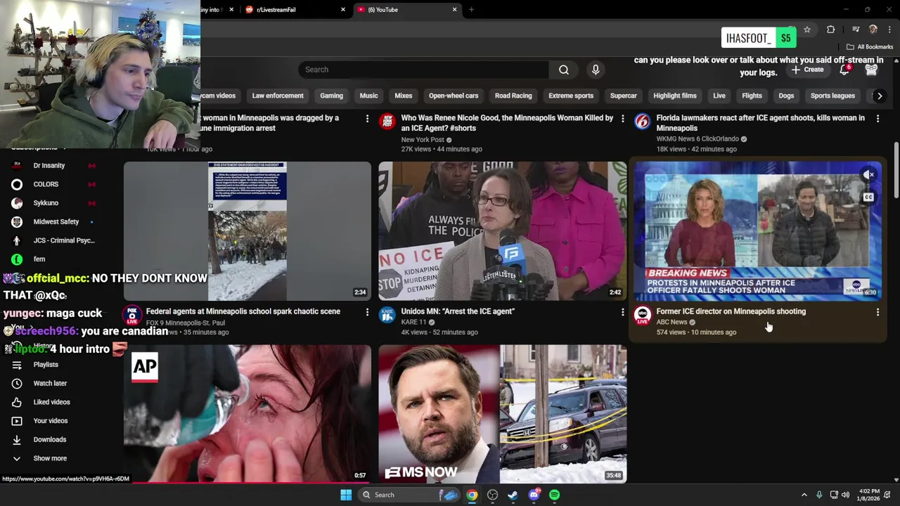Mute the ABC News preview thumbnail
The height and width of the screenshot is (506, 900).
(869, 174)
